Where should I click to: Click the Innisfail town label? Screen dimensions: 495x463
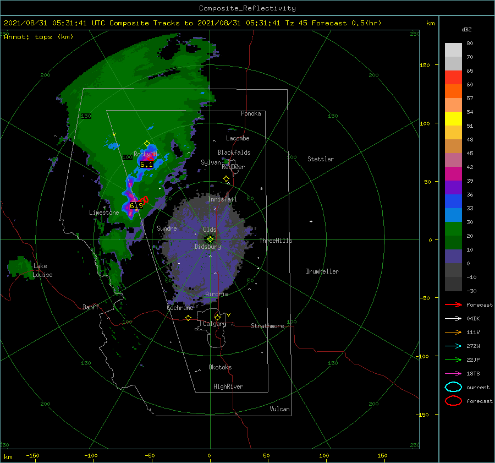coord(222,199)
